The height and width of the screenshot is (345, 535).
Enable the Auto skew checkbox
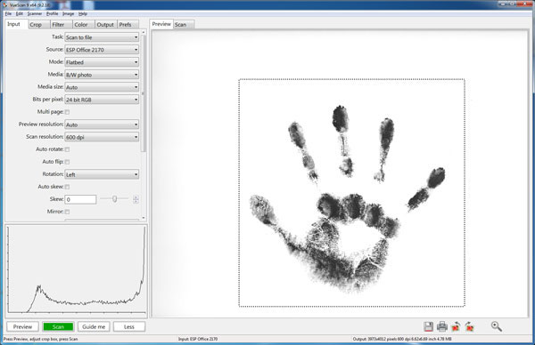pyautogui.click(x=67, y=187)
